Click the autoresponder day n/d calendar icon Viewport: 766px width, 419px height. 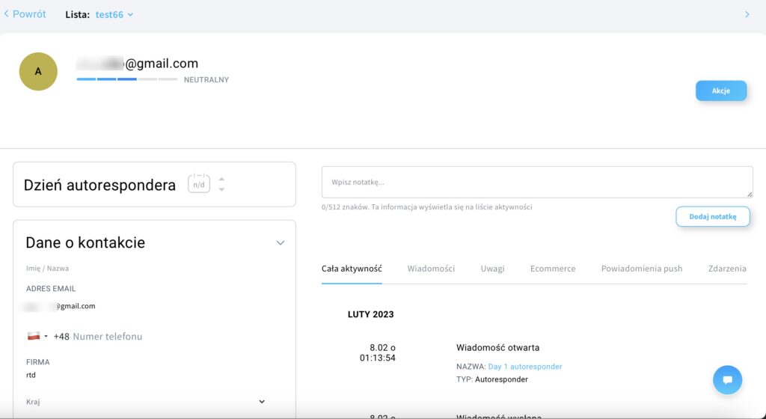198,184
